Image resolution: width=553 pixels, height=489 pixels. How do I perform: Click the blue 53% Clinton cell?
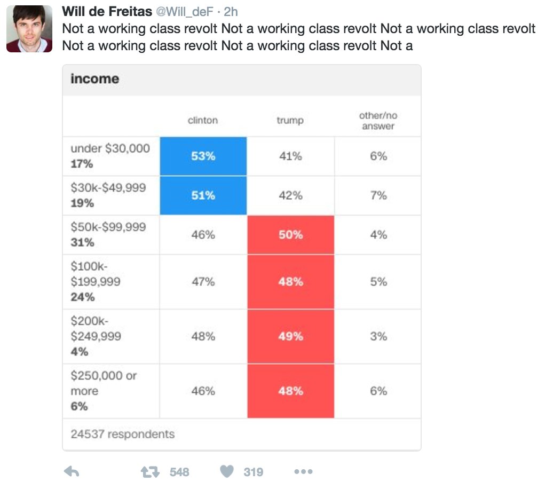(203, 156)
